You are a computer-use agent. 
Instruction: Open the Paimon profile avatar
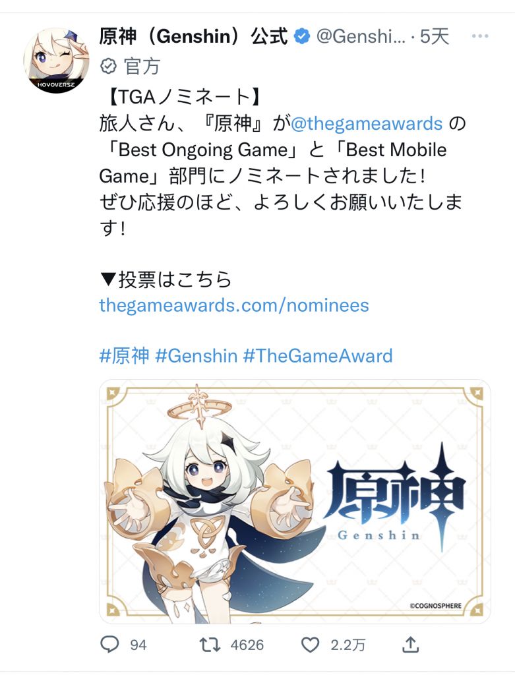pos(57,61)
